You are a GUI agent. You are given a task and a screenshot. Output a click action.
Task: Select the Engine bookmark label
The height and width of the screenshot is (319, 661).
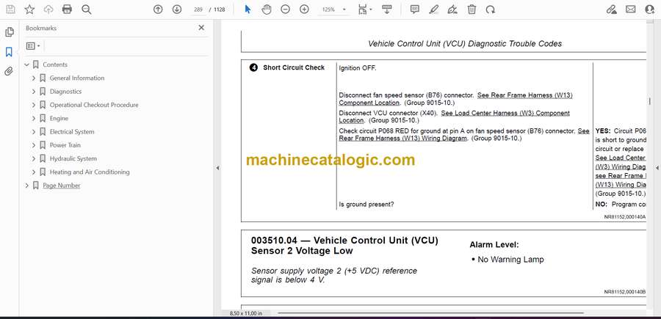[x=59, y=119]
